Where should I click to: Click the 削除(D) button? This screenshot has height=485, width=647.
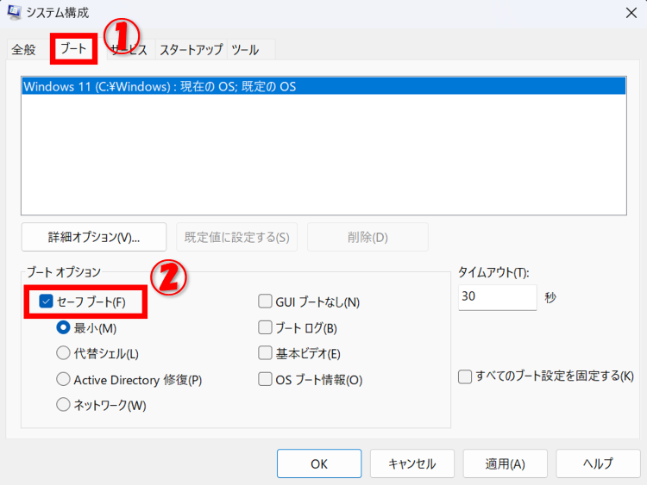point(367,237)
